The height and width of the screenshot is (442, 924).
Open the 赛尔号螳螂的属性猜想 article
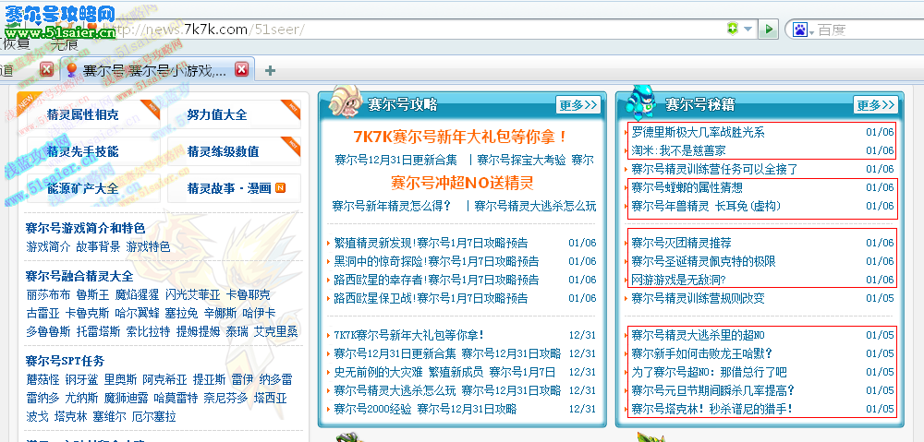point(687,187)
